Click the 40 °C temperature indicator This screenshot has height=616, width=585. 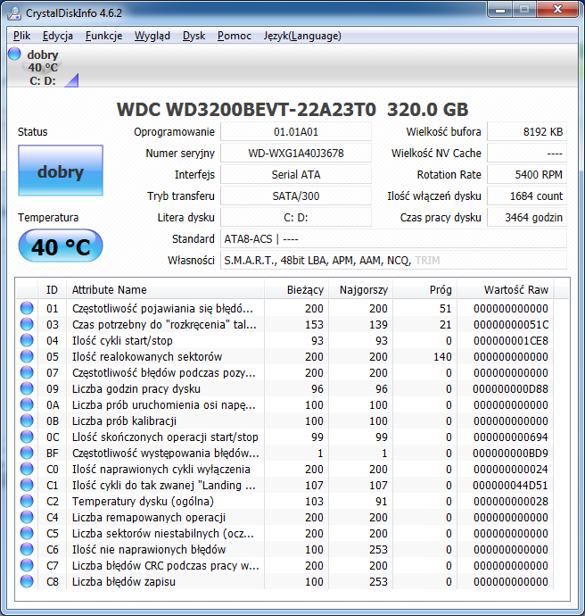pyautogui.click(x=61, y=246)
